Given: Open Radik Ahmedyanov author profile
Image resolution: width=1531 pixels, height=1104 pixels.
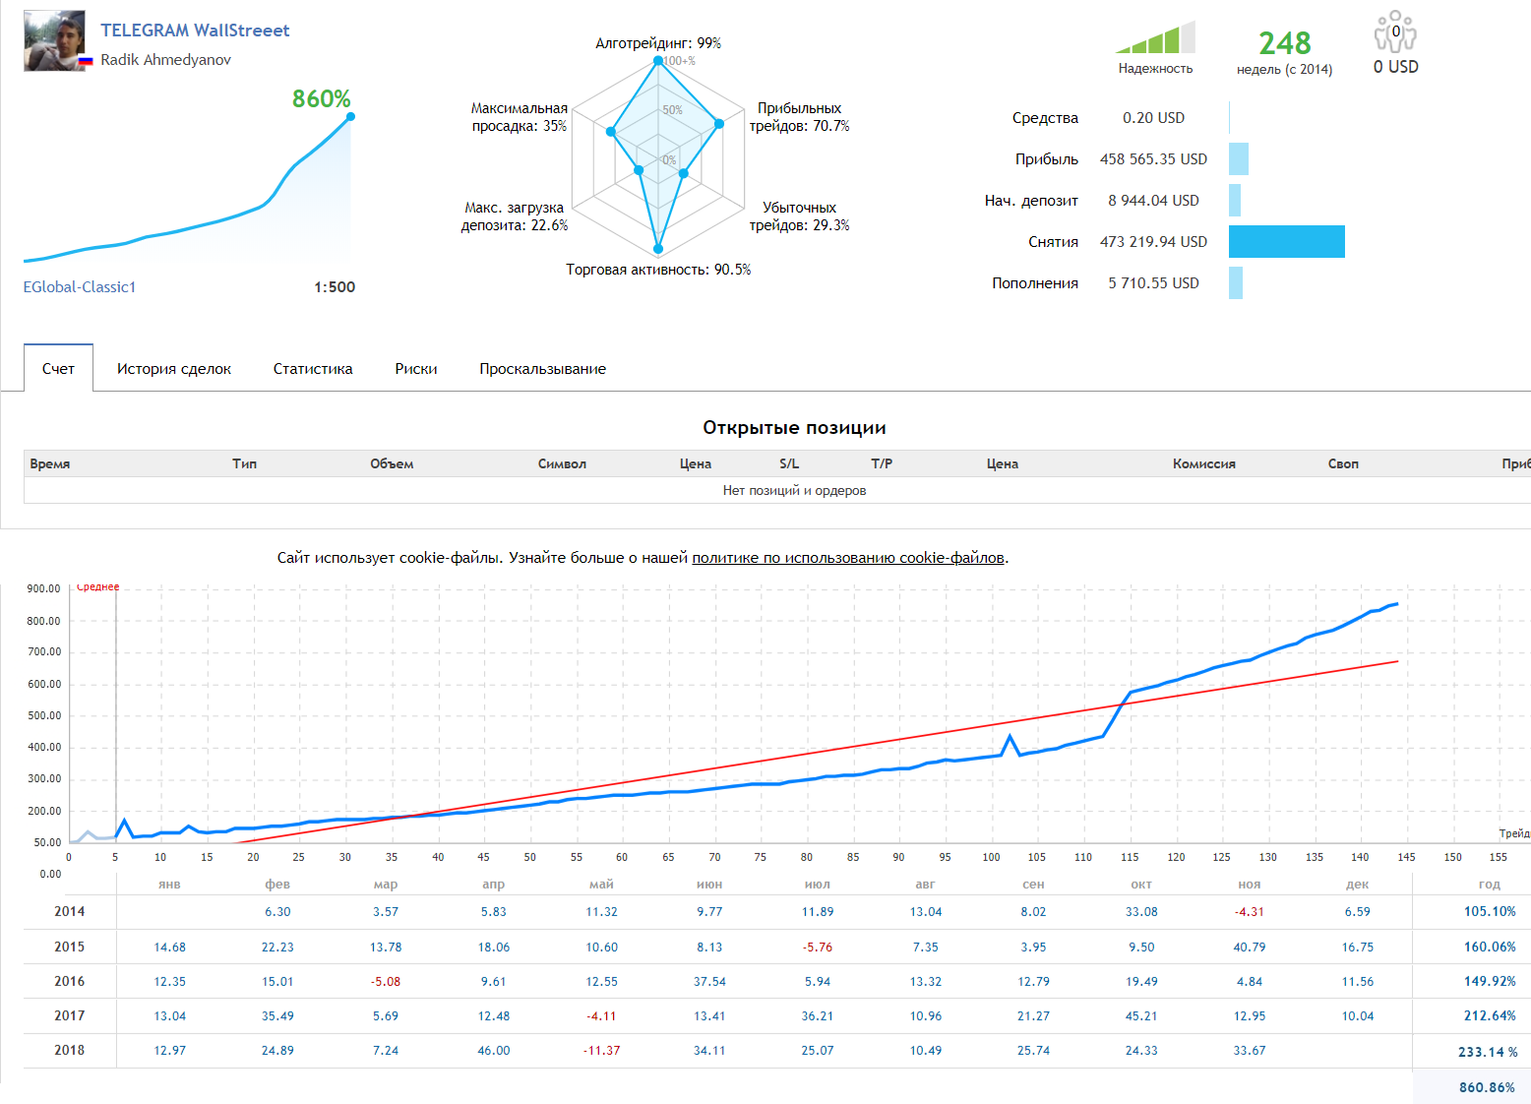Looking at the screenshot, I should 165,60.
